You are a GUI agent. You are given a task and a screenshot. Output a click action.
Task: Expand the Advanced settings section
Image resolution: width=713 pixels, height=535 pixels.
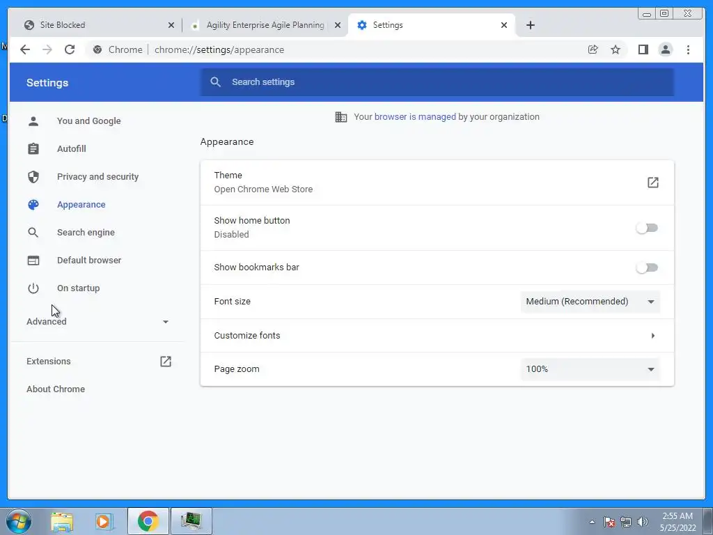point(97,322)
